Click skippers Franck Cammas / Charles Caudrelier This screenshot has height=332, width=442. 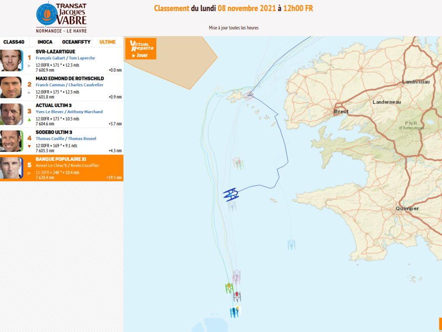[69, 85]
